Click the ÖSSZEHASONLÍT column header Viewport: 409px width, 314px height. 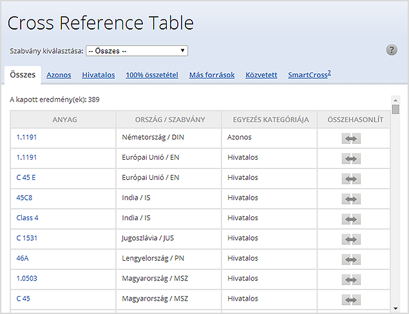tap(354, 119)
